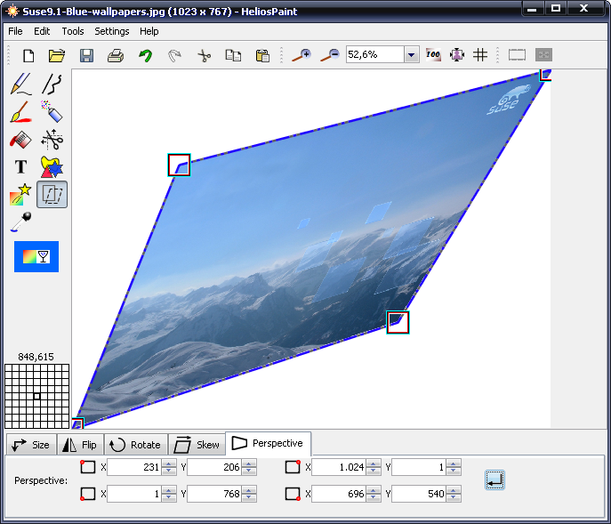Click bottom-right corner indicator icon

point(293,494)
